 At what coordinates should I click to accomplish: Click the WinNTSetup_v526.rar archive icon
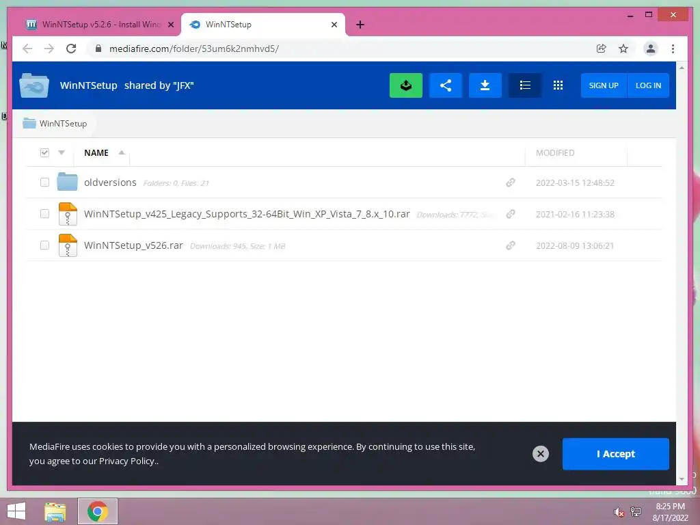click(x=68, y=245)
